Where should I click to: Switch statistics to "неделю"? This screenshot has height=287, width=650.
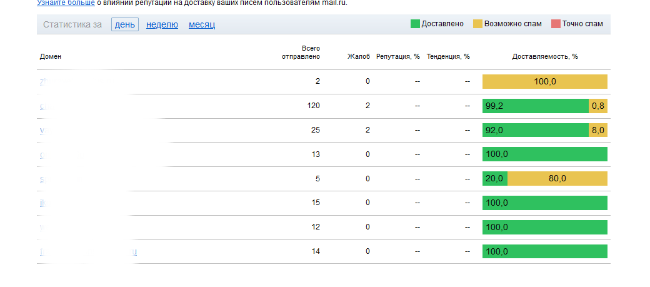click(x=162, y=24)
